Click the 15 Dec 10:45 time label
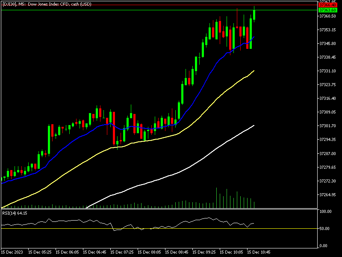Screen dimensions: 342x257 coord(260,252)
